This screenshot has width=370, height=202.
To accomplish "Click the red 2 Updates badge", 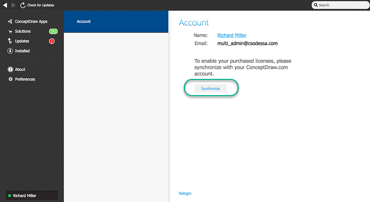I will point(52,41).
